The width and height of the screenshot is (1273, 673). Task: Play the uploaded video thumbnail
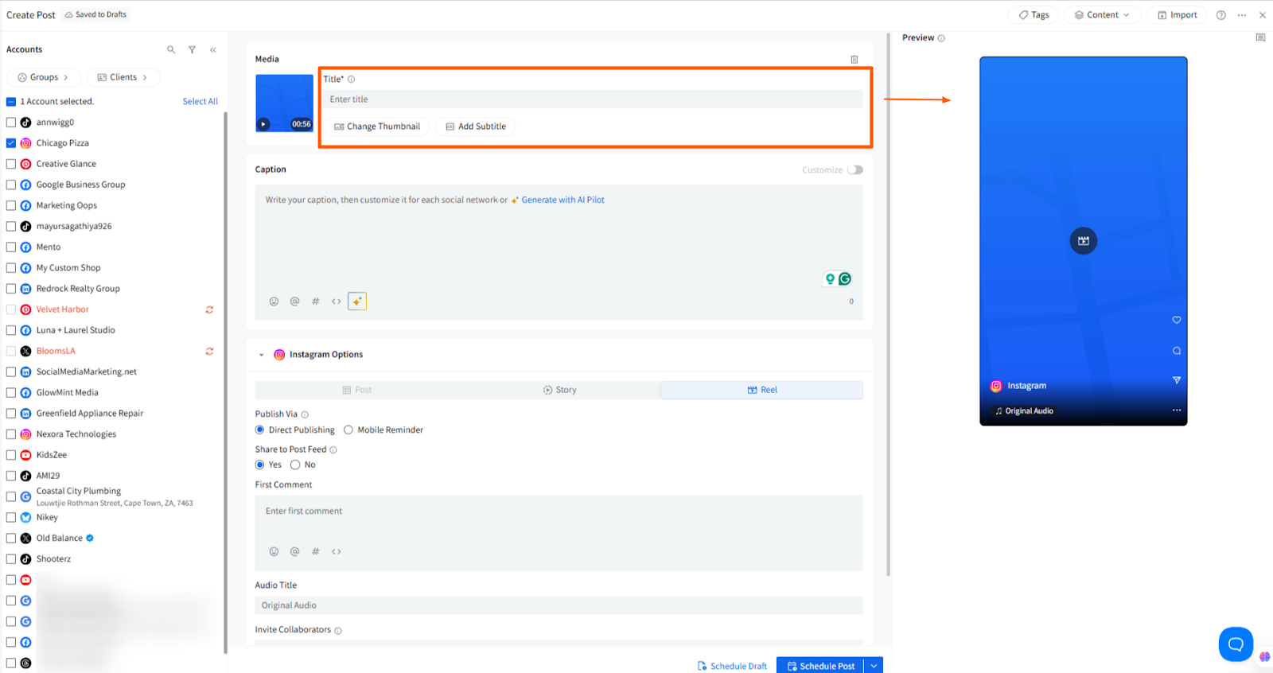[x=263, y=124]
